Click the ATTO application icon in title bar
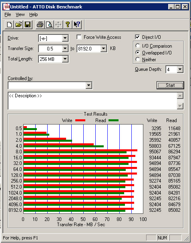The width and height of the screenshot is (191, 243). coord(6,7)
